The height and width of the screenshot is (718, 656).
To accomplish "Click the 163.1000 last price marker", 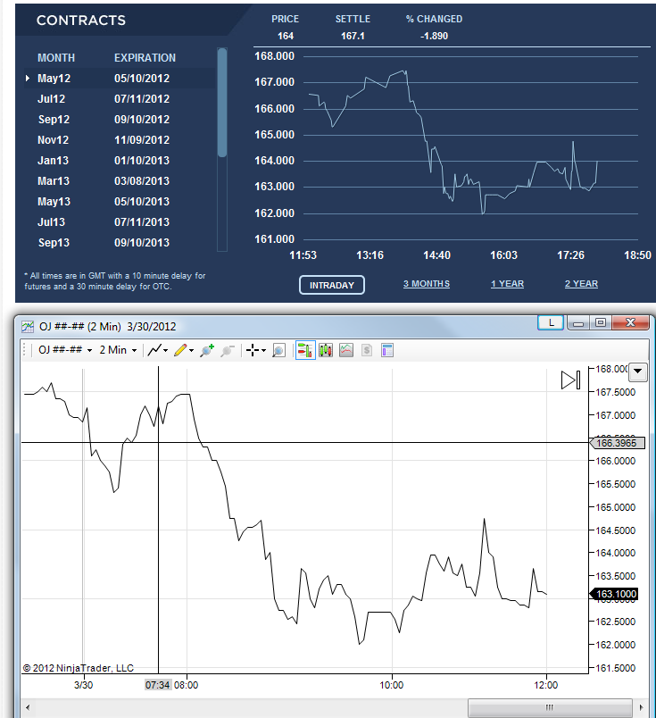I will [614, 594].
